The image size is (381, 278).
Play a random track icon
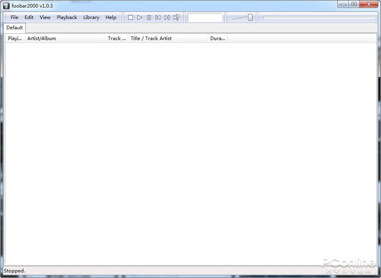tap(176, 17)
